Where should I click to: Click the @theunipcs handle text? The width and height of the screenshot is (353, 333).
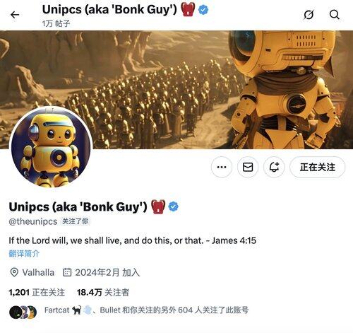click(x=33, y=221)
